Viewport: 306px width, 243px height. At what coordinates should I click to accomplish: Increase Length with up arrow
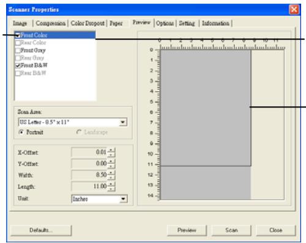[x=111, y=184]
